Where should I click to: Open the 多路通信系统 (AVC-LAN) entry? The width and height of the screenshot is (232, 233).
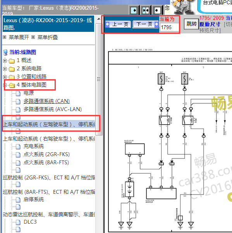coord(53,110)
